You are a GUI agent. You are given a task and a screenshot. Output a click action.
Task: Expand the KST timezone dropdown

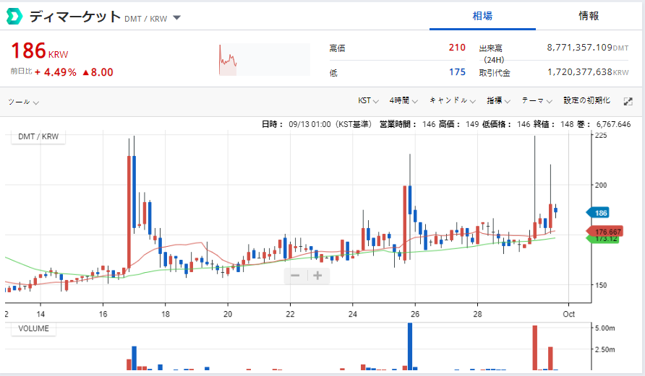[x=368, y=101]
